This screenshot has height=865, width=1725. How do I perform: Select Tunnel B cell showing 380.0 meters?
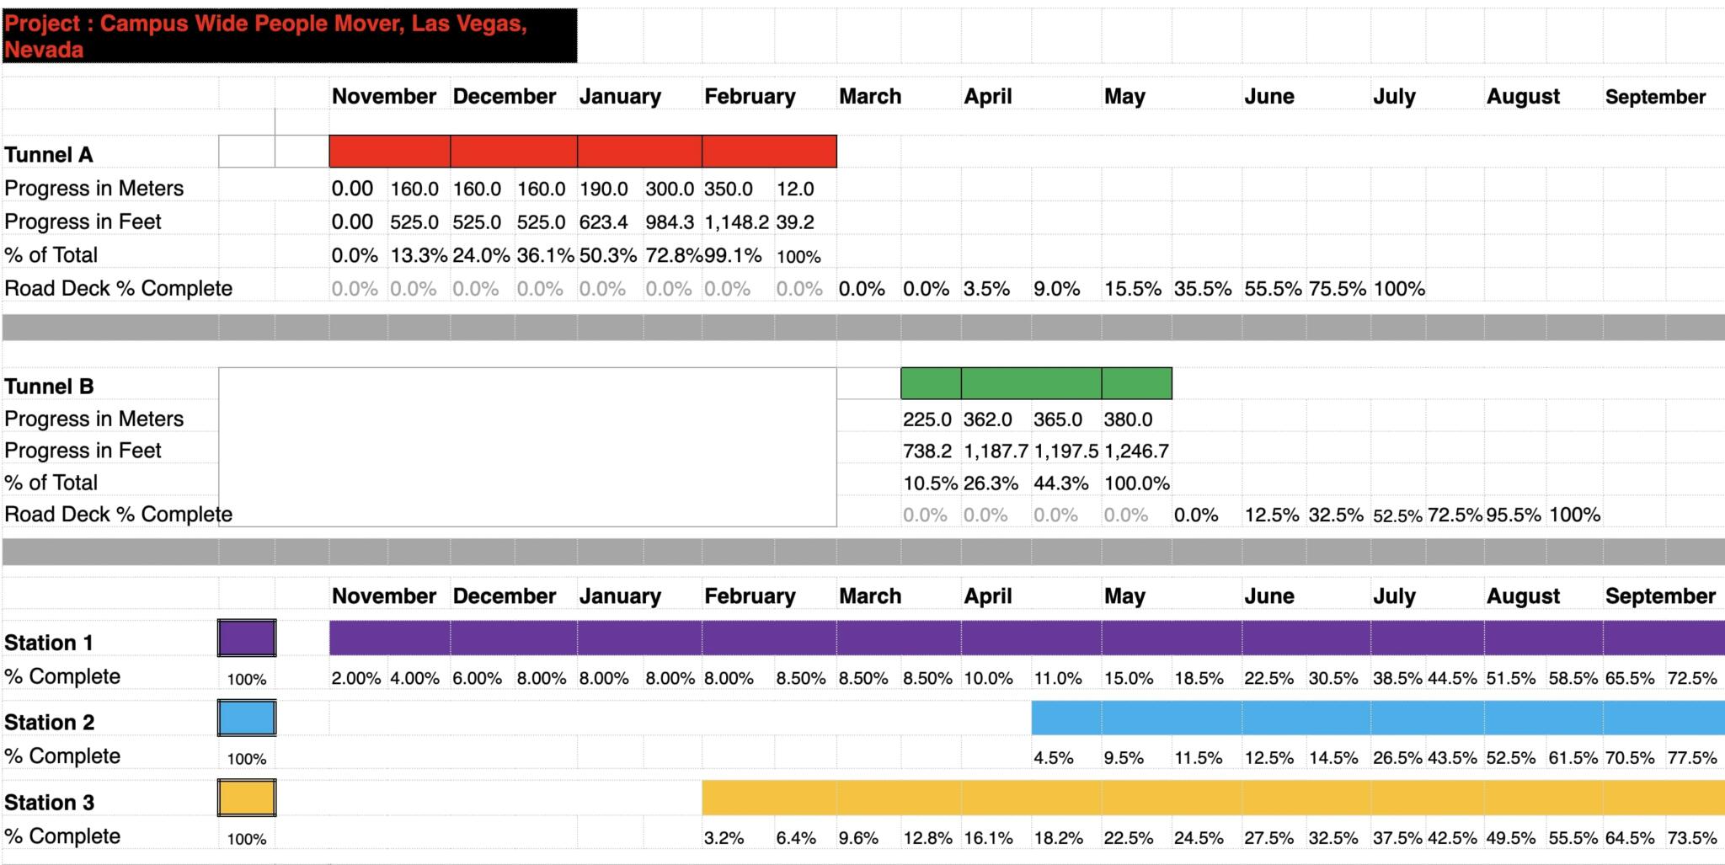[x=1129, y=419]
